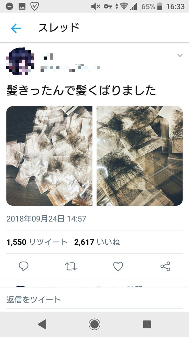
Task: Open the left hair bags photo
Action: click(x=49, y=156)
